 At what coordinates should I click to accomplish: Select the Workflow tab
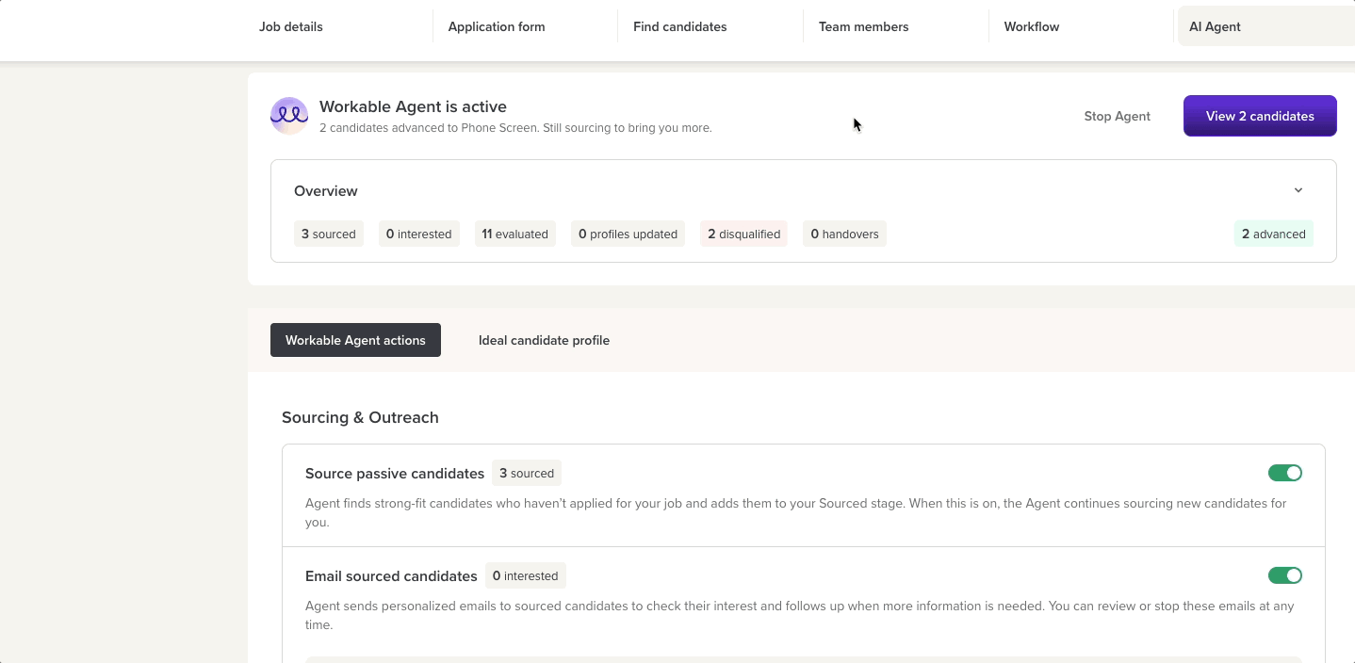(1031, 26)
